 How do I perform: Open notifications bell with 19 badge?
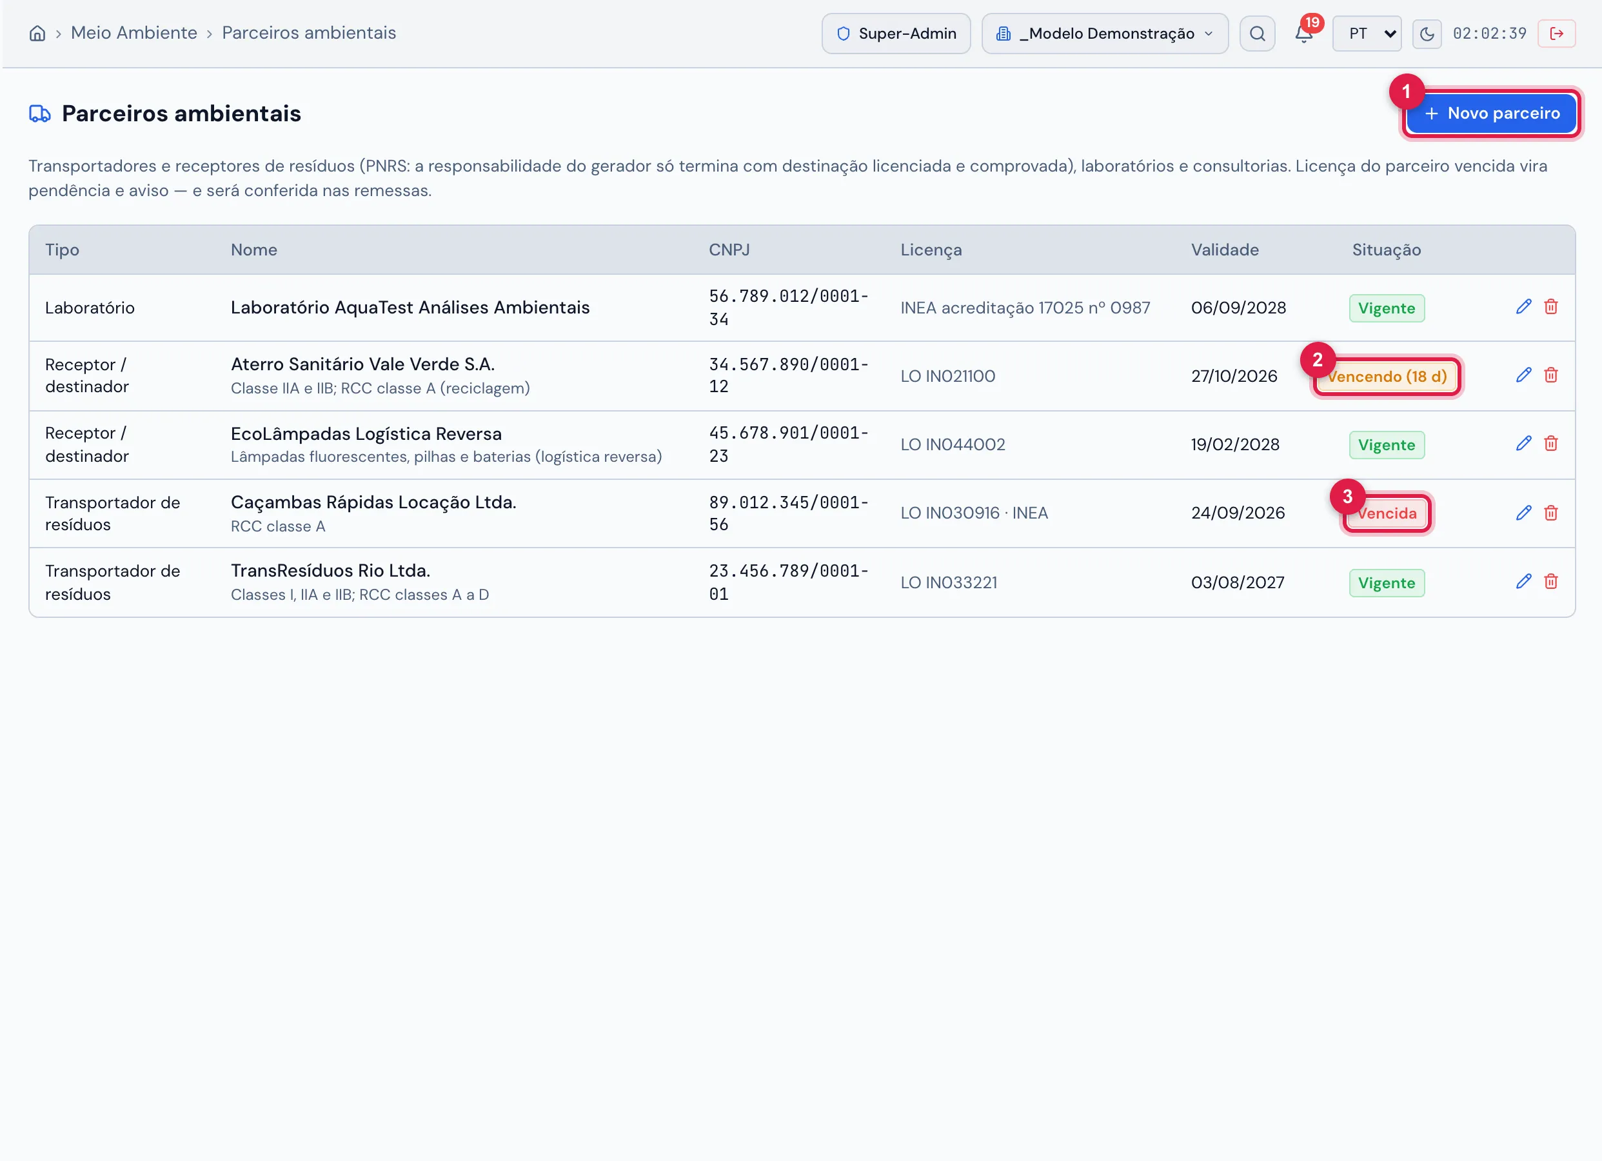coord(1304,33)
